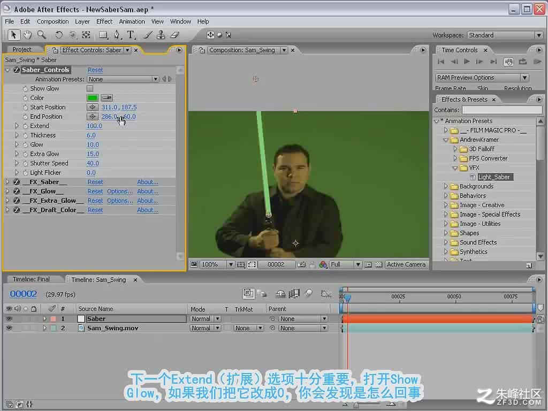Click the Color eyedropper icon
This screenshot has height=411, width=548.
(x=107, y=98)
